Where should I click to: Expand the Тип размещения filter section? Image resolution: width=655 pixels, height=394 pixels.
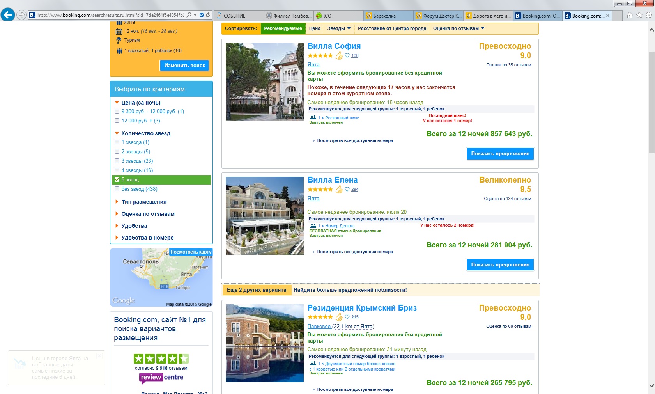click(x=143, y=202)
